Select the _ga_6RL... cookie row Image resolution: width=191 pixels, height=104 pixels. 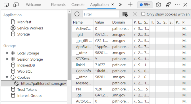coord(131,41)
